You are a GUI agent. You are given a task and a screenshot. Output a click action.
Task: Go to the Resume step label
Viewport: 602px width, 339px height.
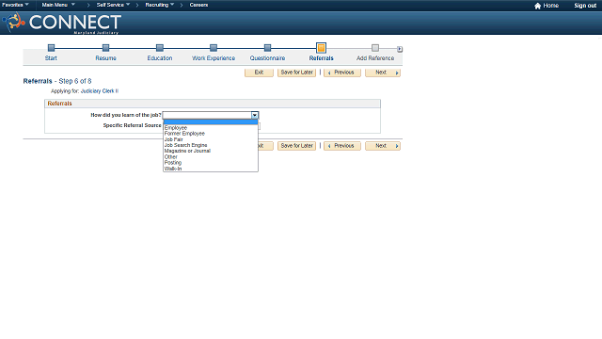click(105, 58)
